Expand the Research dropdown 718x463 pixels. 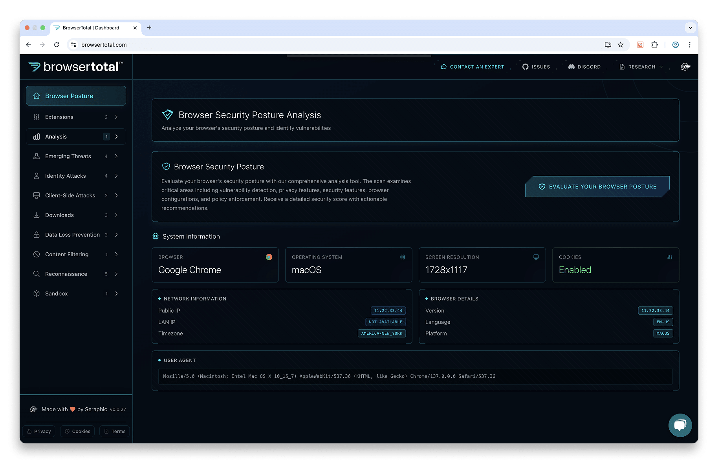(641, 67)
